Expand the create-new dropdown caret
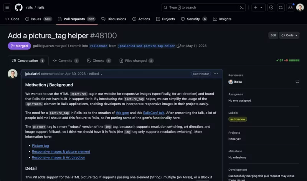The image size is (307, 181). (261, 8)
